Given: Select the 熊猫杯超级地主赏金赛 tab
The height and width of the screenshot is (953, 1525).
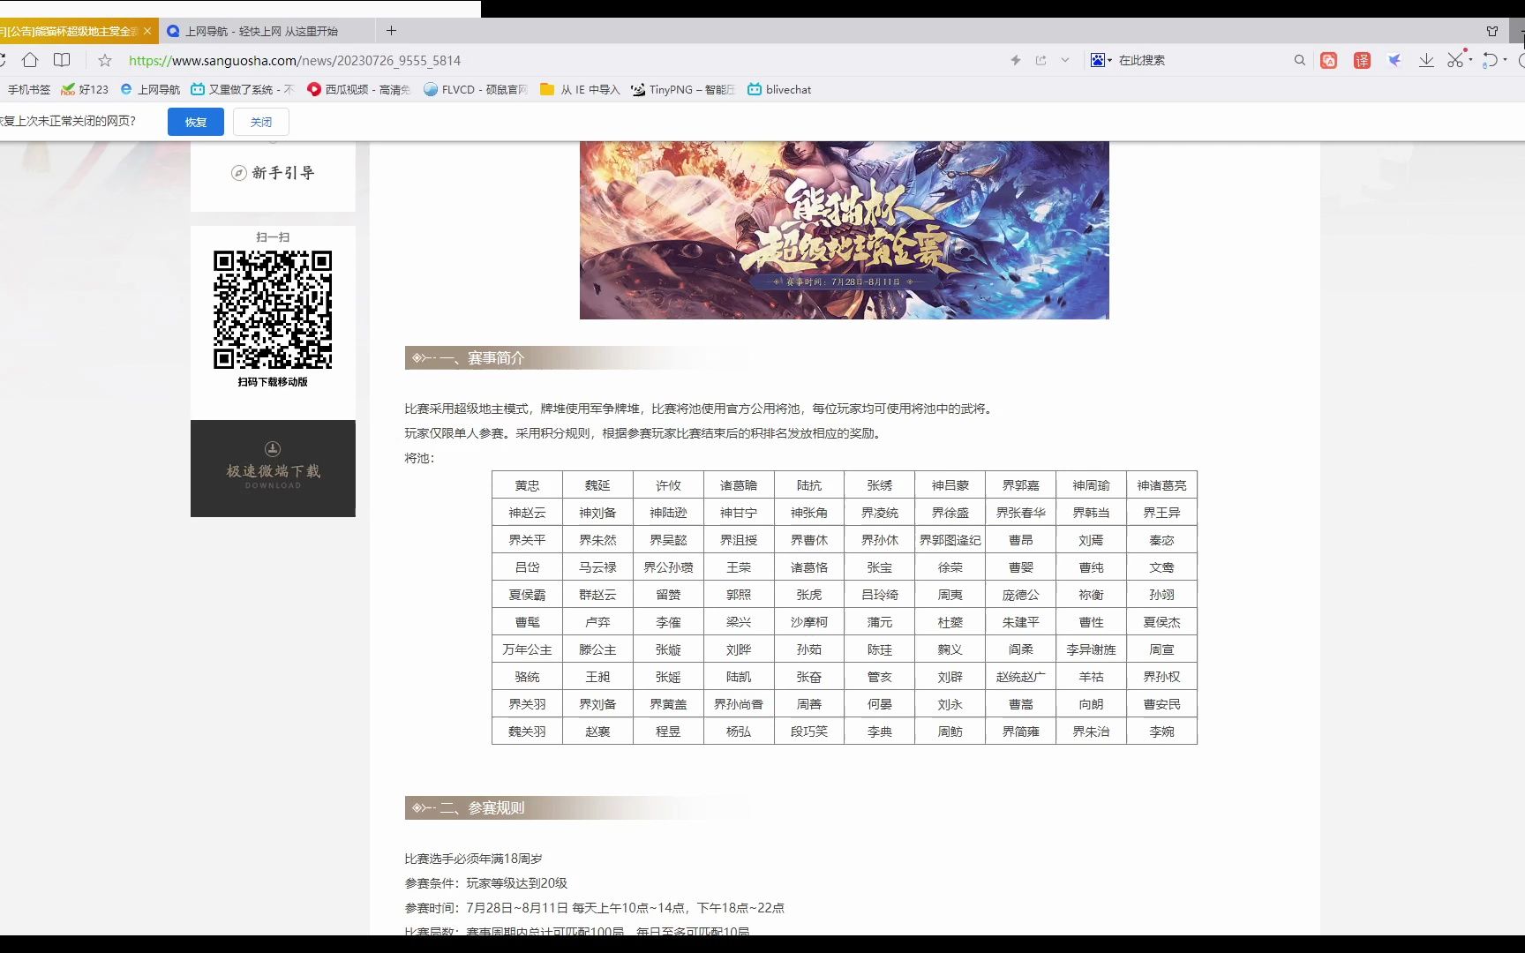Looking at the screenshot, I should click(71, 31).
